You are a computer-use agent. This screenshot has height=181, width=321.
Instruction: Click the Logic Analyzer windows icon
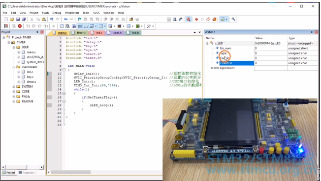click(119, 26)
